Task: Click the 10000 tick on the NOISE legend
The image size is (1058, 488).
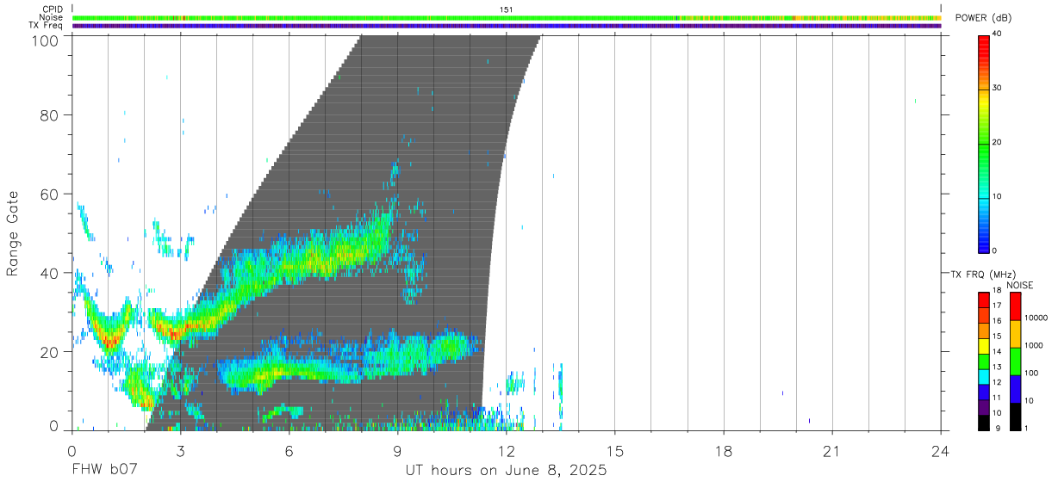Action: point(1037,318)
